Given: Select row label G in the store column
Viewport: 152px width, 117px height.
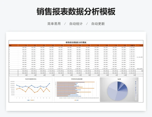Looking at the screenshot, I should point(13,60).
